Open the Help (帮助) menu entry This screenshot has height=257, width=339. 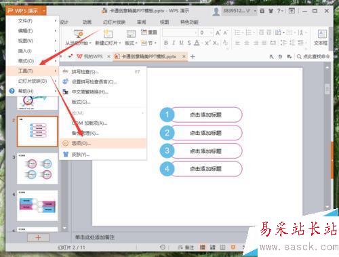pyautogui.click(x=32, y=91)
